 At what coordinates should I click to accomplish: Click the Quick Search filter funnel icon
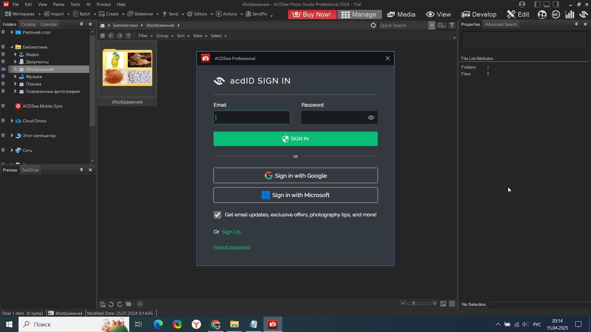point(452,26)
